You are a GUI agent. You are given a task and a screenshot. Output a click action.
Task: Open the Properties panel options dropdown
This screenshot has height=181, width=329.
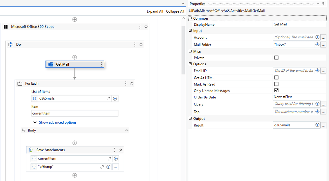point(318,3)
